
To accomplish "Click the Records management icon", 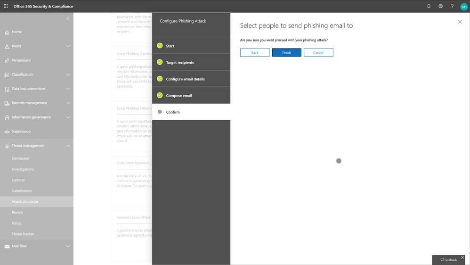I will (7, 103).
